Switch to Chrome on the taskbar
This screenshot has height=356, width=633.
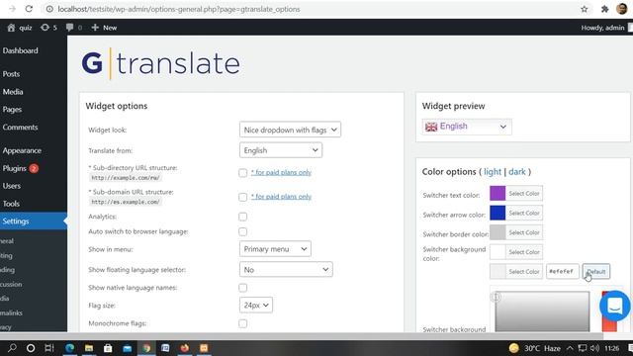146,348
